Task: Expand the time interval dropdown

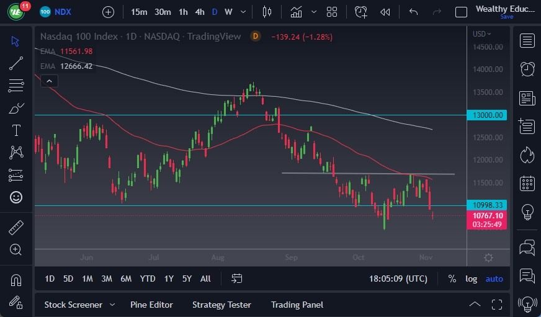Action: point(243,12)
